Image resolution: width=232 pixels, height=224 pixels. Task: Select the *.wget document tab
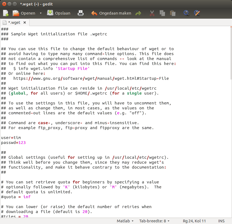[14, 22]
